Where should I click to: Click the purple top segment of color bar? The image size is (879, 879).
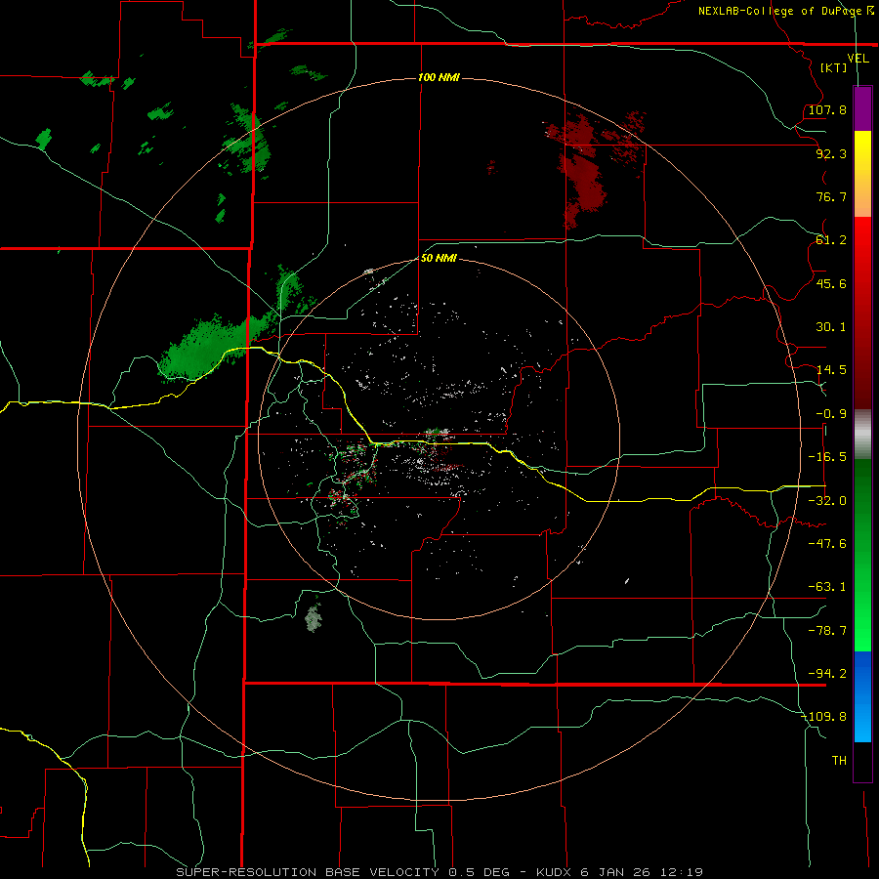862,108
